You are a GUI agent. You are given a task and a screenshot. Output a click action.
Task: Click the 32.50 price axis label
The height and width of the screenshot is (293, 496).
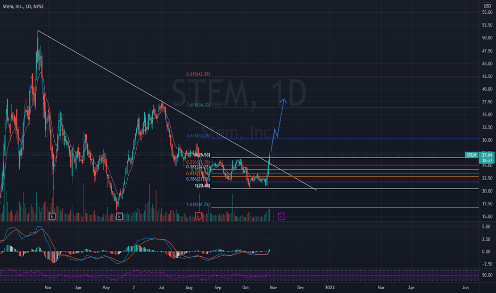click(x=487, y=127)
